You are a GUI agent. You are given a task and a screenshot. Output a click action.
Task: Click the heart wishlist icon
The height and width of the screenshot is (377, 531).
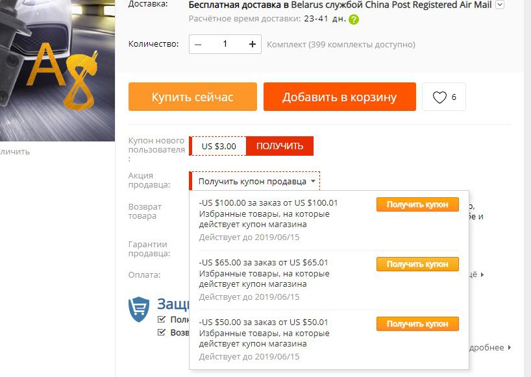coord(439,97)
